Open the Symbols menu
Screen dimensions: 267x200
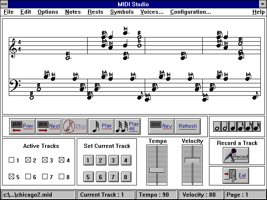click(x=122, y=12)
